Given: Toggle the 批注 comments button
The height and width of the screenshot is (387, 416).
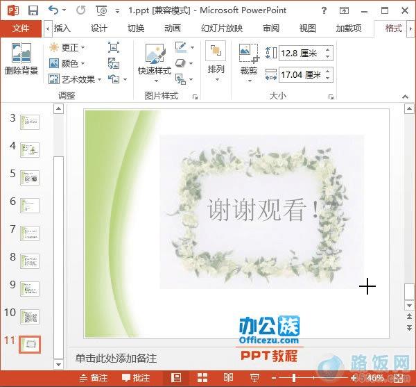Looking at the screenshot, I should point(136,378).
